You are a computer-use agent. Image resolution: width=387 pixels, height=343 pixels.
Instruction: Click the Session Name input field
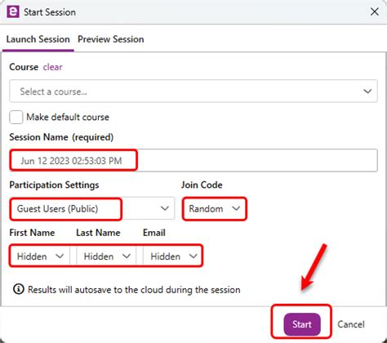[193, 160]
